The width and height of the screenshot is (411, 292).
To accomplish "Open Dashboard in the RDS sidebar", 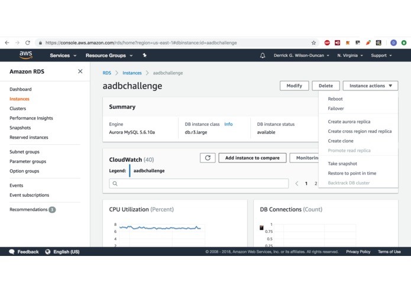I will (x=21, y=89).
